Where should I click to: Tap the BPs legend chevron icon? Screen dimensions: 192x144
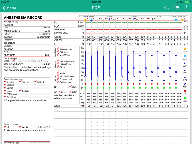click(x=185, y=70)
